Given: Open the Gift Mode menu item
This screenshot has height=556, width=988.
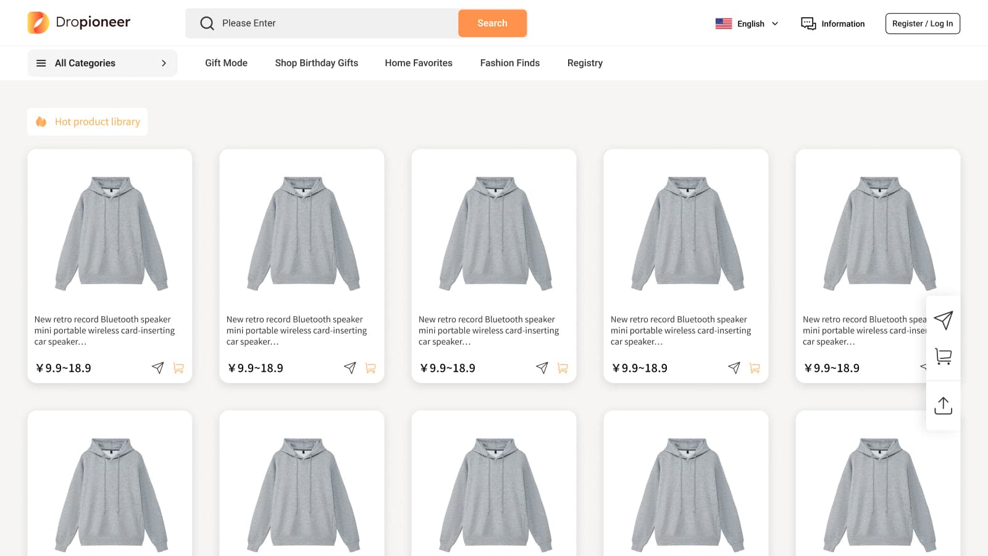Looking at the screenshot, I should tap(226, 63).
